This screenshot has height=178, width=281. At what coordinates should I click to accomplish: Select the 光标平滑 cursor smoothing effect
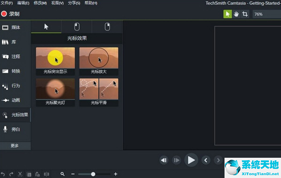tap(99, 92)
